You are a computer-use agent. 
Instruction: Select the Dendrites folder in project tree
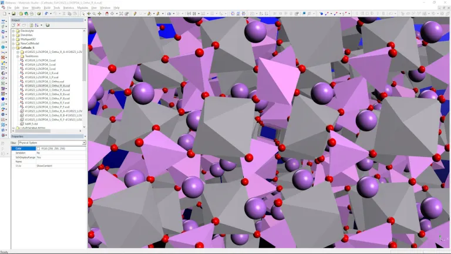[x=26, y=35]
